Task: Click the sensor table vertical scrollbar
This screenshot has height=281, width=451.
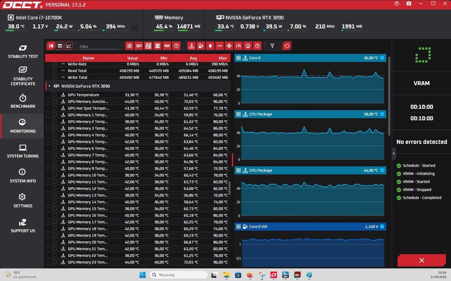Action: point(230,188)
